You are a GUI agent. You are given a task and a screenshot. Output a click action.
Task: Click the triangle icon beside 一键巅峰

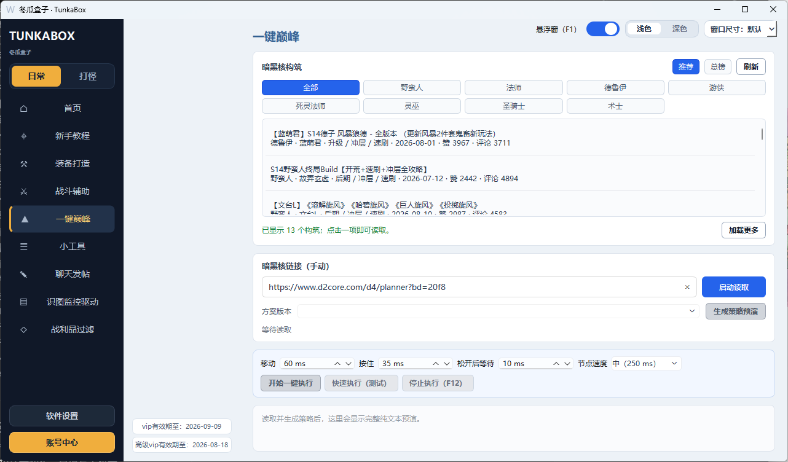coord(25,219)
